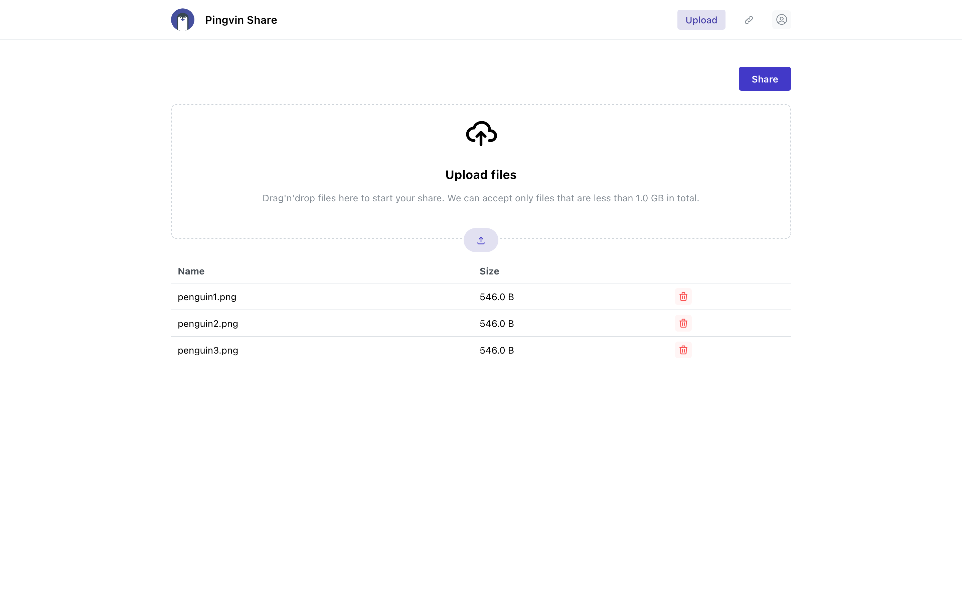Click the Pingvin Share title text

(x=241, y=20)
